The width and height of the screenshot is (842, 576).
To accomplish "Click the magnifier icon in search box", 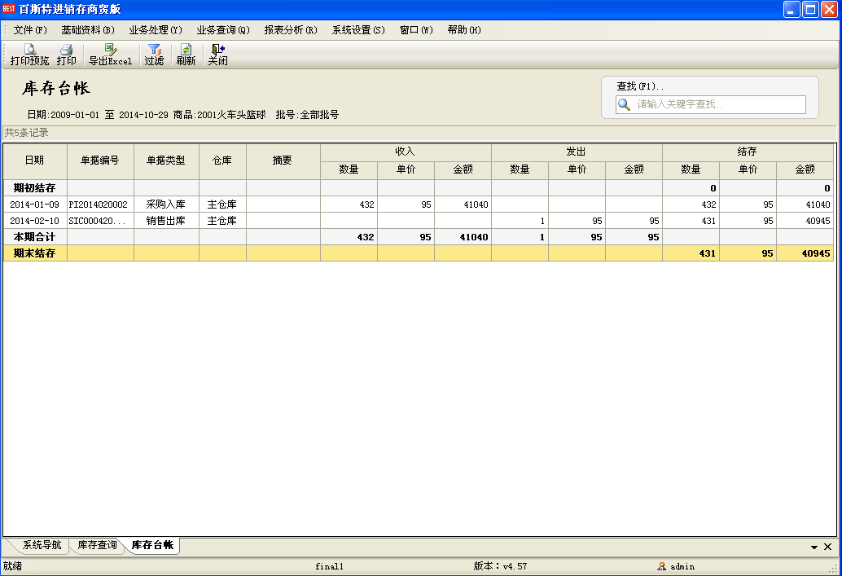I will click(625, 104).
